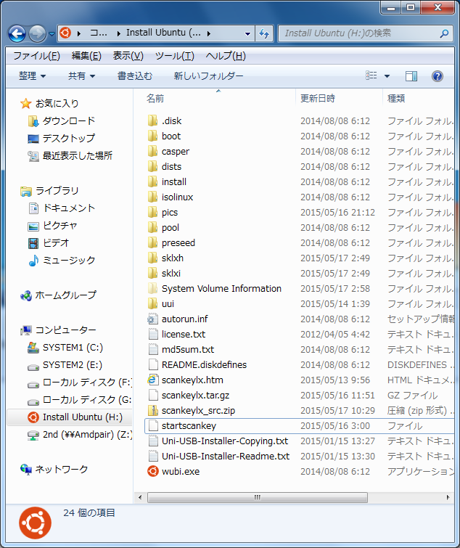
Task: Go back with the Back arrow button
Action: tap(17, 33)
